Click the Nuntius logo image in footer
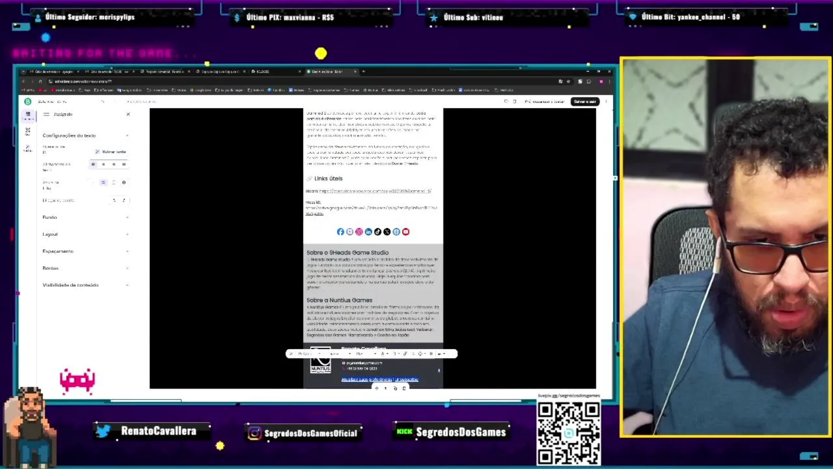 (x=320, y=360)
